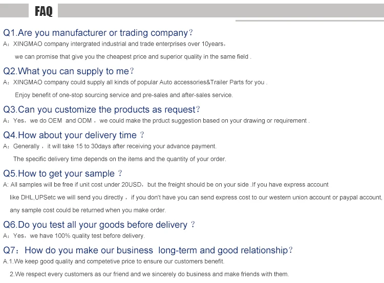Click the line about sample cost being returned
Viewport: 384px width, 283px height.
[88, 210]
